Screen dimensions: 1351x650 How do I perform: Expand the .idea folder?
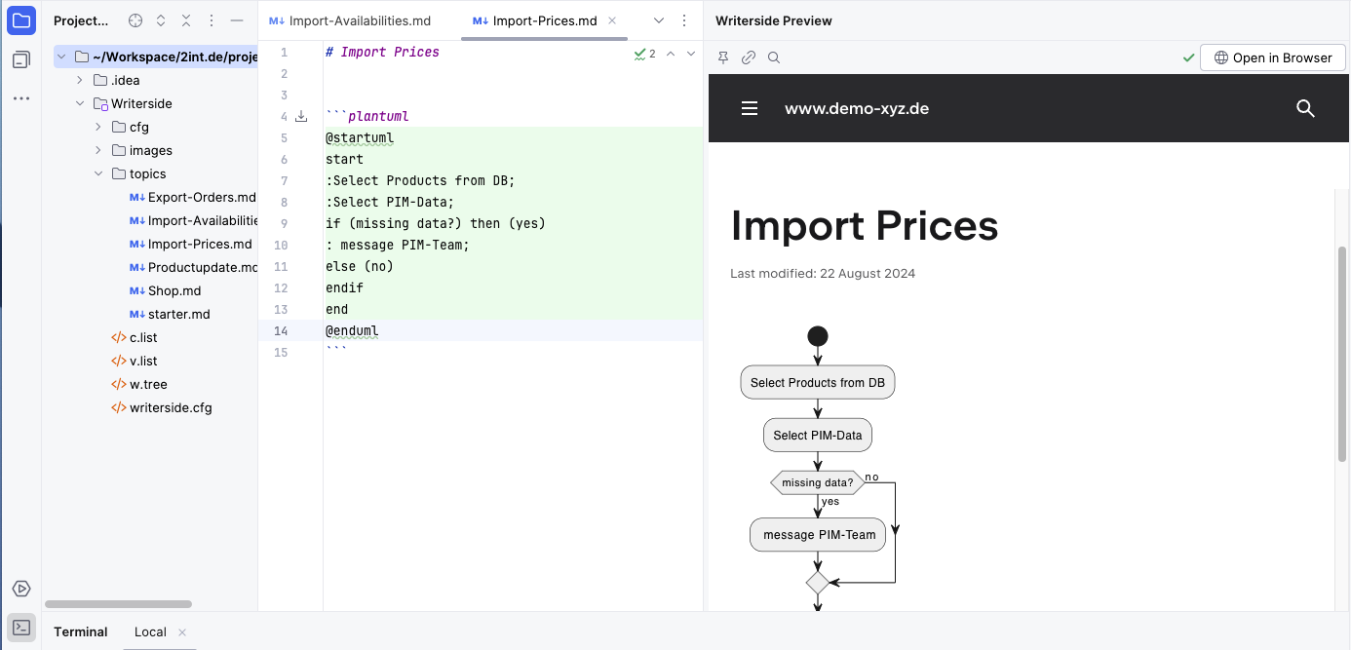pyautogui.click(x=80, y=80)
